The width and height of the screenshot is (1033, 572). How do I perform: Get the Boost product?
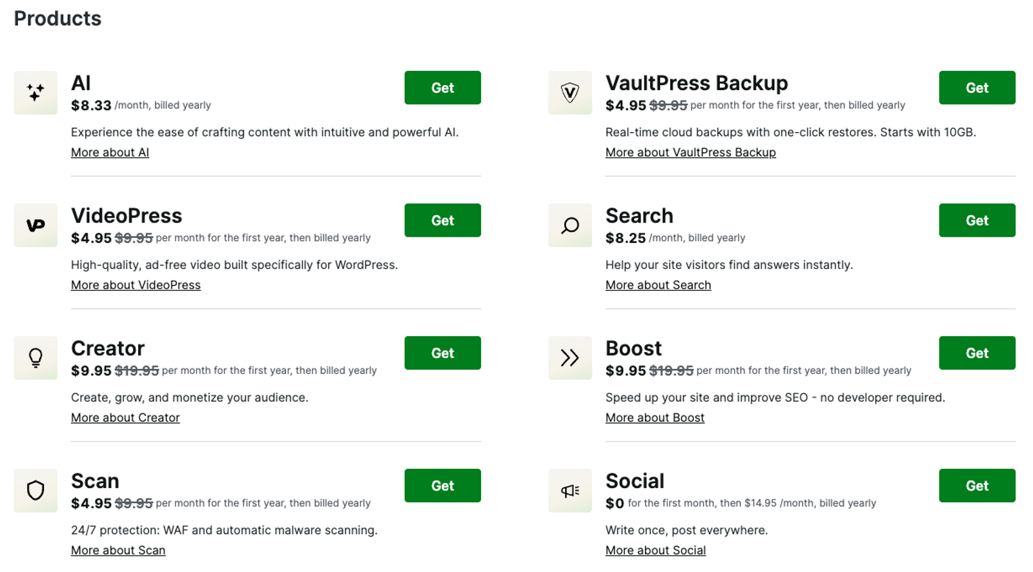click(977, 353)
